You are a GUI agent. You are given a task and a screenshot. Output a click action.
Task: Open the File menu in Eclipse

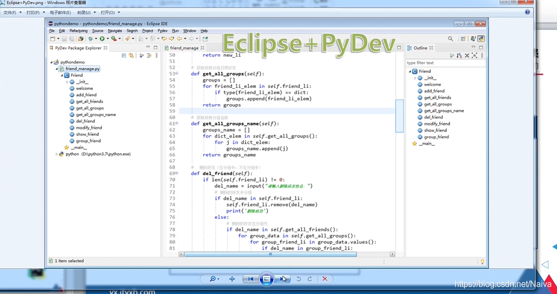pos(52,31)
